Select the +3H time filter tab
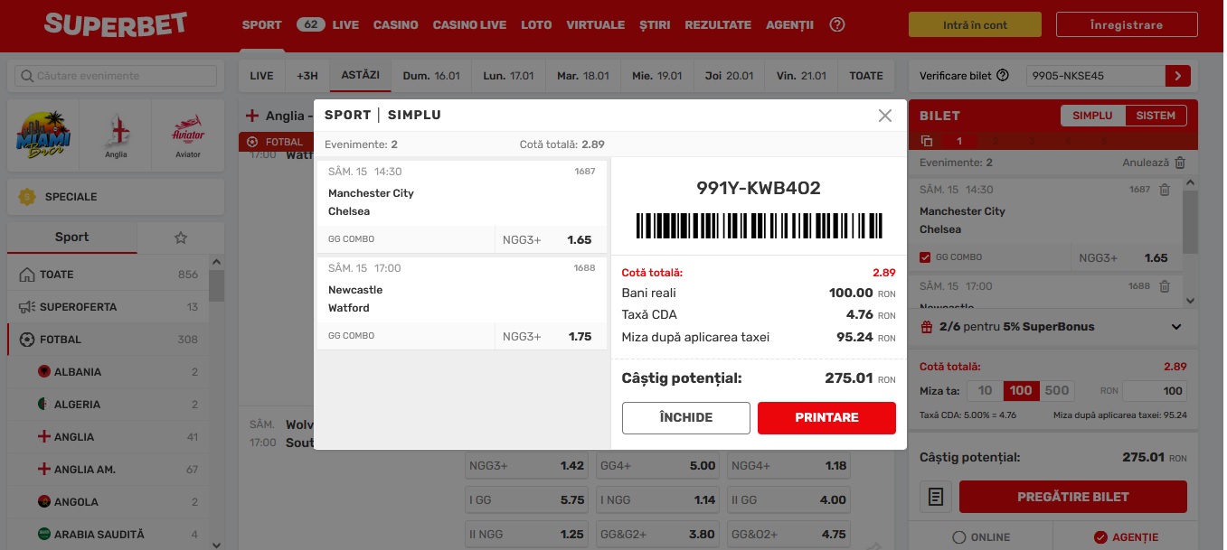This screenshot has height=550, width=1227. [x=307, y=76]
